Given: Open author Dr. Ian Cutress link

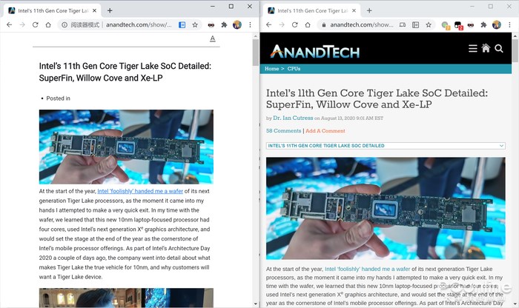Looking at the screenshot, I should click(x=293, y=118).
